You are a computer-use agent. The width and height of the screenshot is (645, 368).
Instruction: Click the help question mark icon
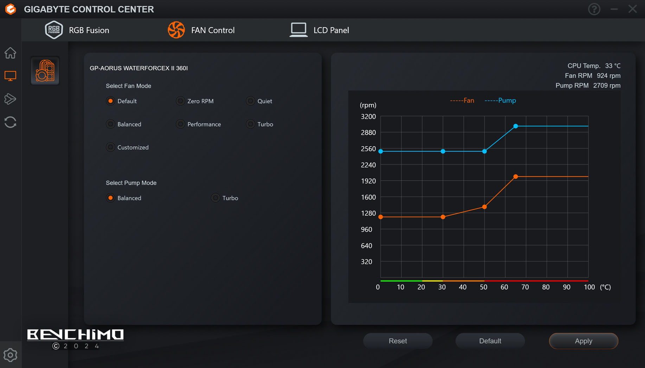[594, 9]
